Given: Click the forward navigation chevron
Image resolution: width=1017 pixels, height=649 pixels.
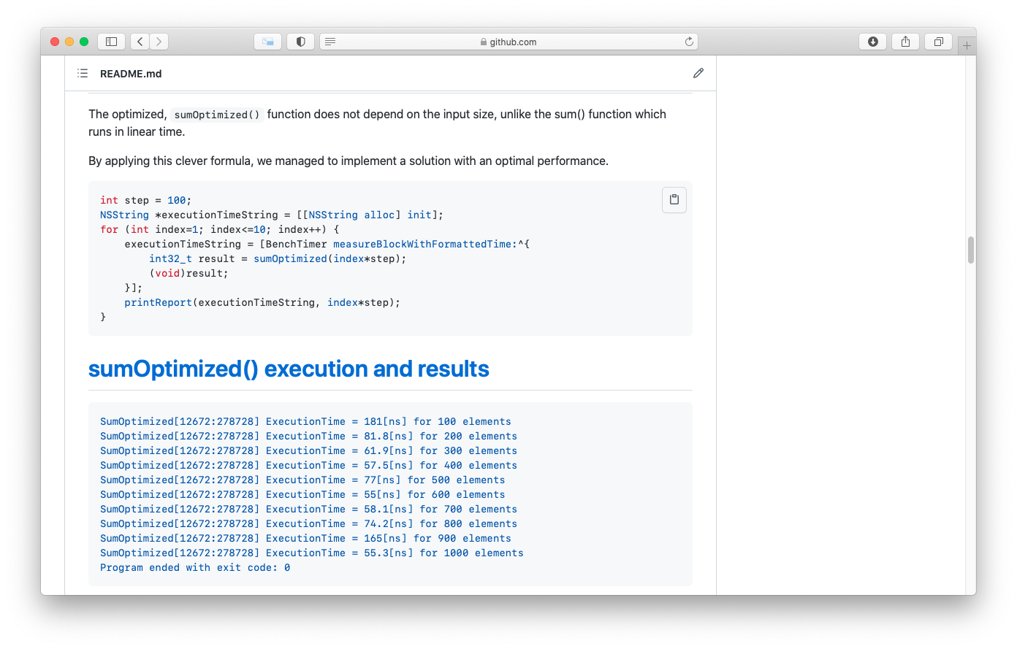Looking at the screenshot, I should [159, 42].
